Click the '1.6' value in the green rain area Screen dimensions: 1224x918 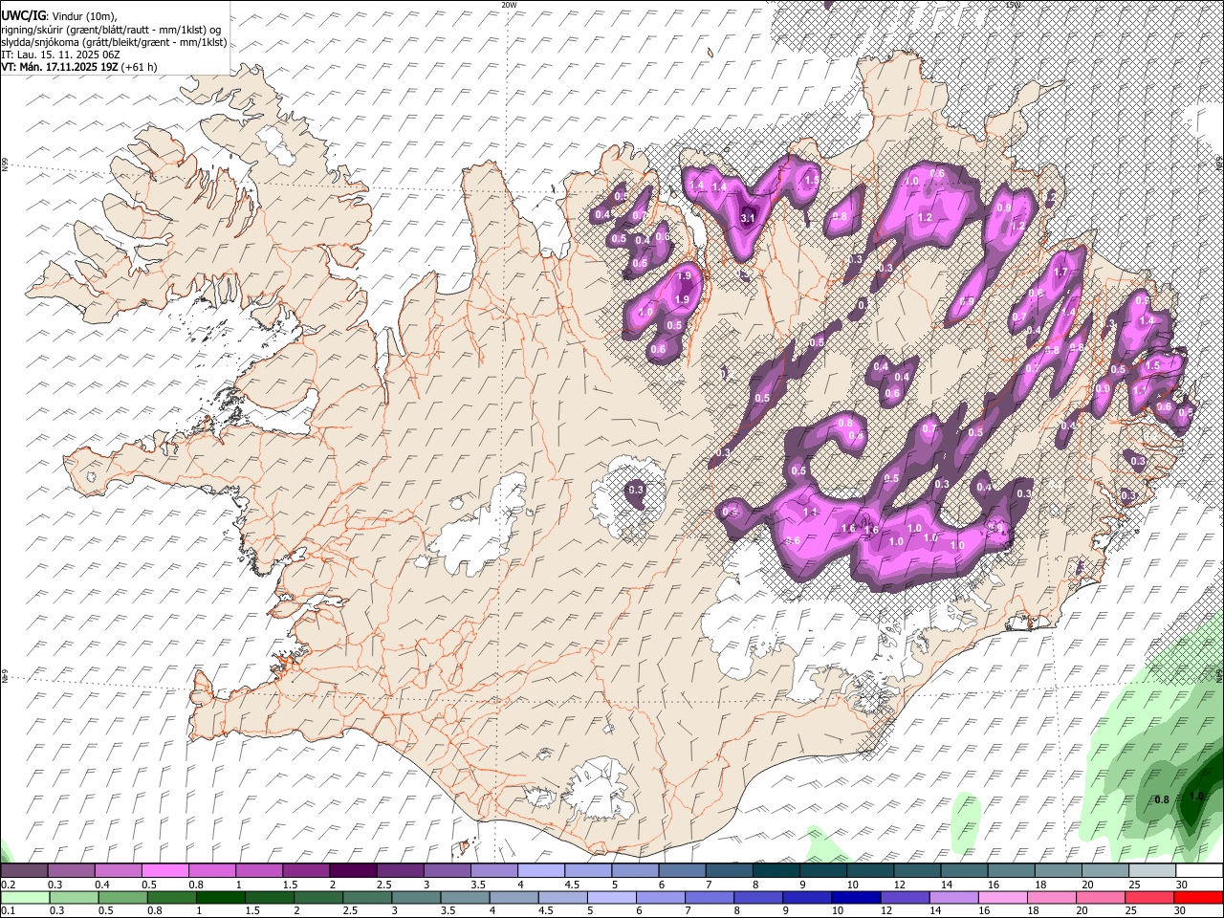coord(1196,796)
